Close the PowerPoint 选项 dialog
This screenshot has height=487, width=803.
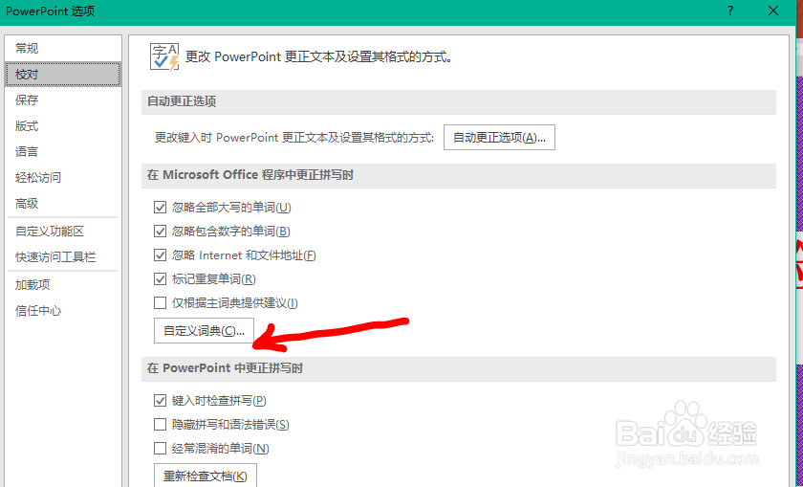pos(773,11)
